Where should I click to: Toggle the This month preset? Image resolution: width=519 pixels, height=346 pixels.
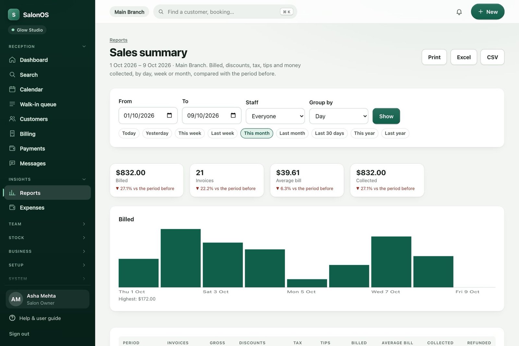click(x=257, y=133)
